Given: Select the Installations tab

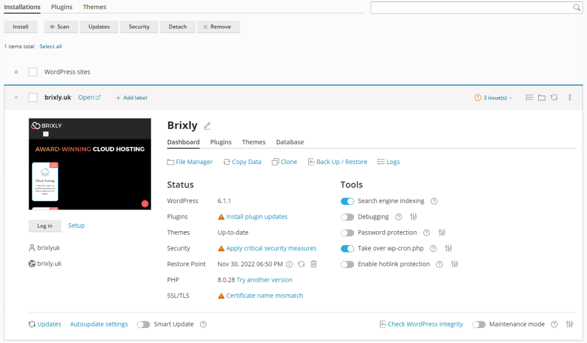Looking at the screenshot, I should click(x=22, y=7).
